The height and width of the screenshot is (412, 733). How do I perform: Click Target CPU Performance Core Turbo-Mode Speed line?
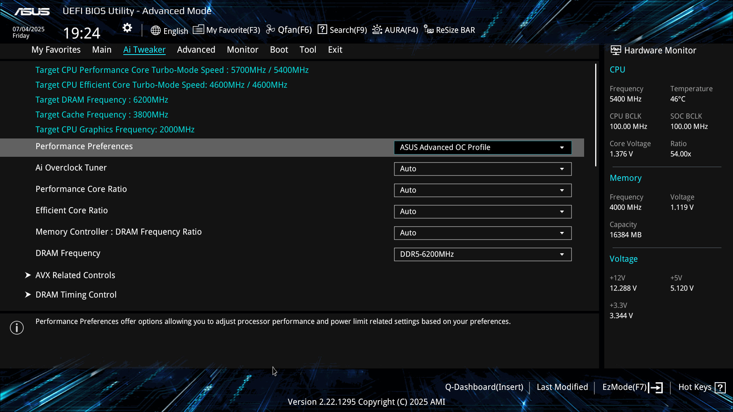pyautogui.click(x=172, y=70)
